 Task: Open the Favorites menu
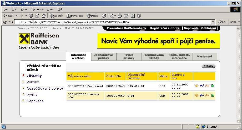point(37,9)
